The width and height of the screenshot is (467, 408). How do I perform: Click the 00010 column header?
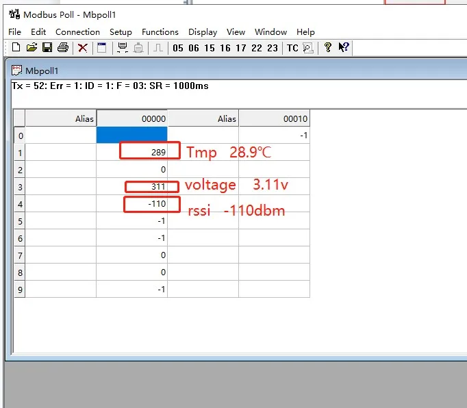[x=274, y=118]
